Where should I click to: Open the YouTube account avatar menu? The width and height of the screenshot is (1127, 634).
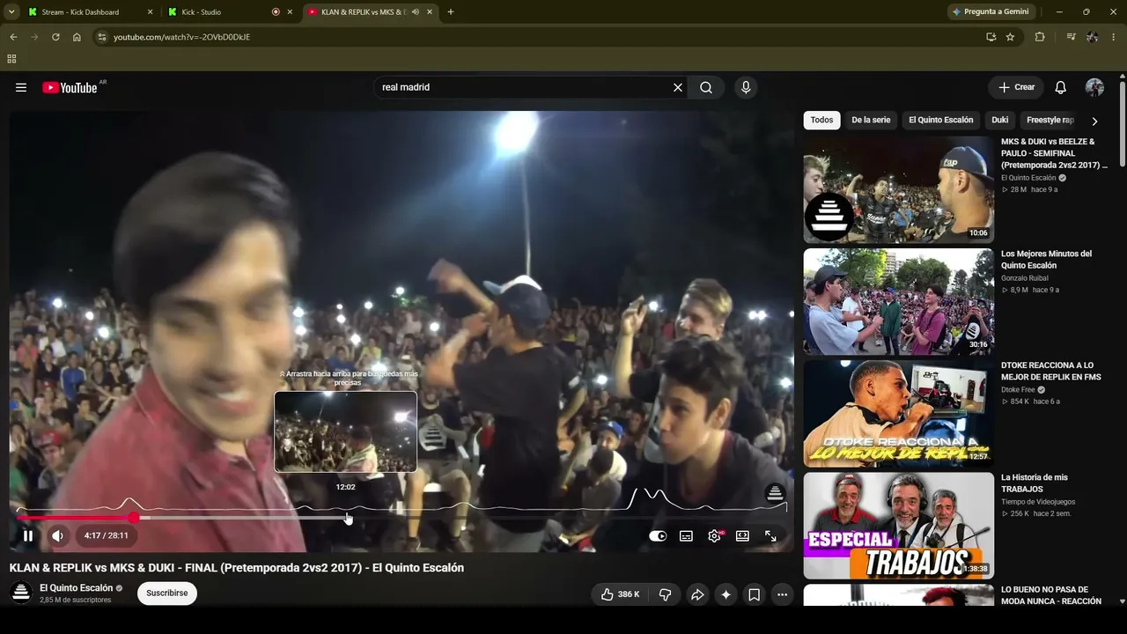pos(1094,87)
